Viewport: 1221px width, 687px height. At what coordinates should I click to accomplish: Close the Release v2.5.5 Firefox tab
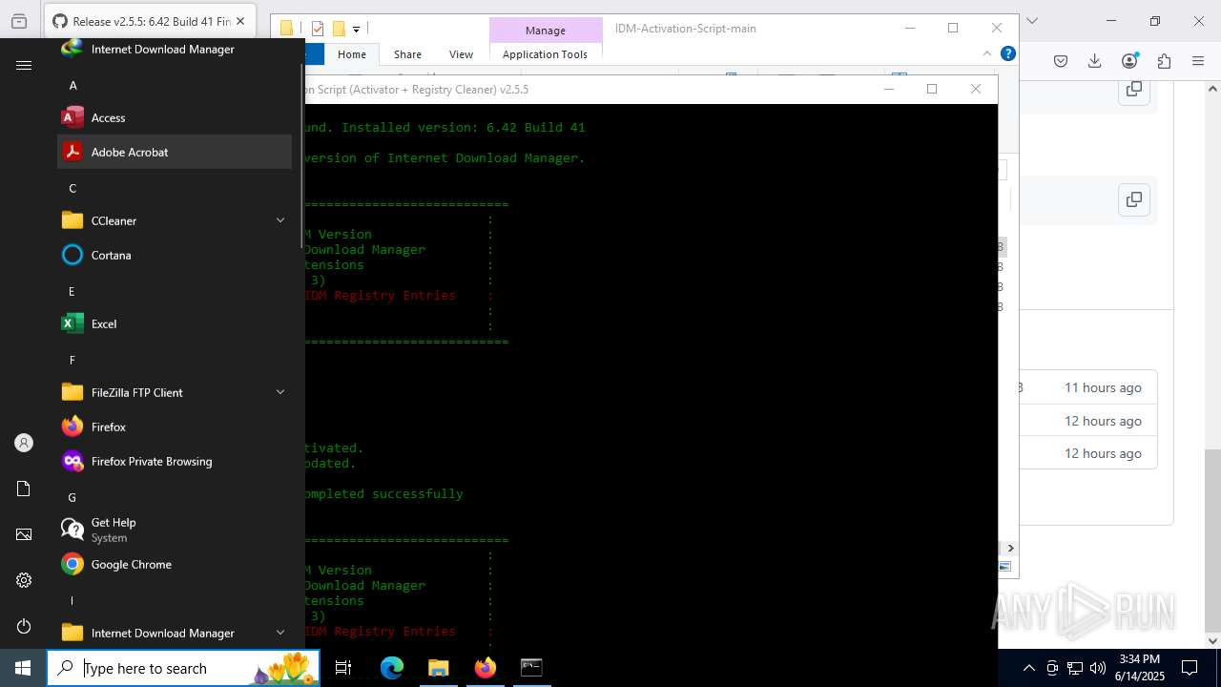tap(240, 21)
